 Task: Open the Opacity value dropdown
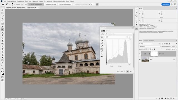[x=176, y=46]
